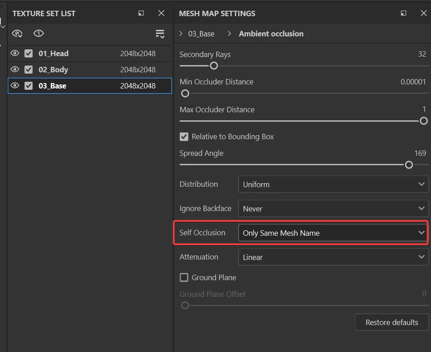Hide the 01_Head texture set
The height and width of the screenshot is (352, 431).
click(15, 53)
